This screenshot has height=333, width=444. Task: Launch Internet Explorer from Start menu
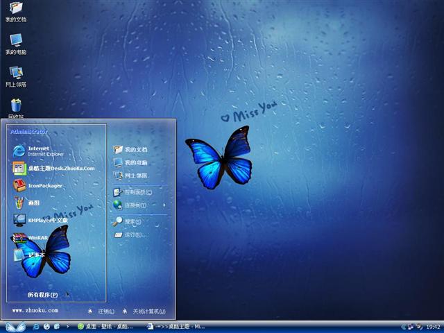pos(39,151)
